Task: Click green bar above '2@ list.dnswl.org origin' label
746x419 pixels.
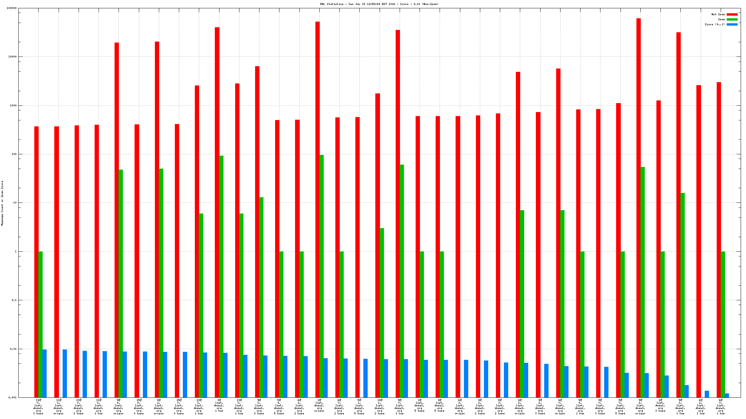Action: pyautogui.click(x=321, y=276)
